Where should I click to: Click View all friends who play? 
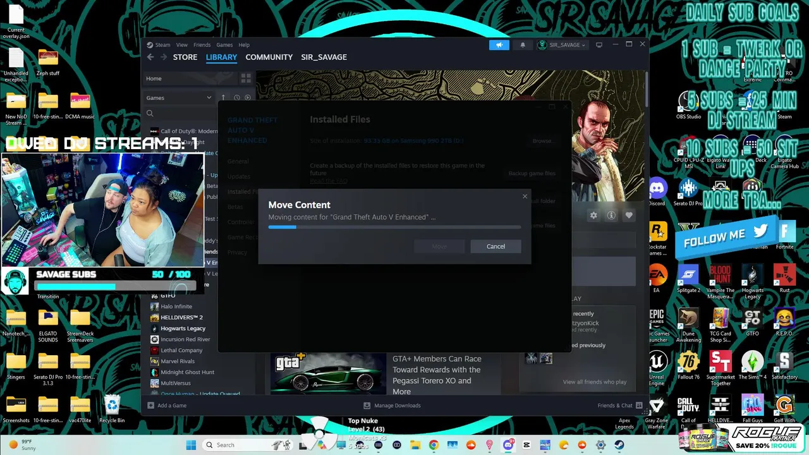point(595,382)
